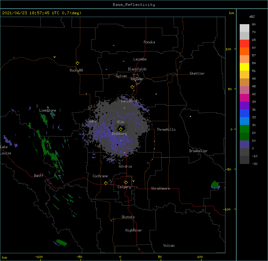Click the yellow diamond marker beside the Cochrane label

click(106, 183)
